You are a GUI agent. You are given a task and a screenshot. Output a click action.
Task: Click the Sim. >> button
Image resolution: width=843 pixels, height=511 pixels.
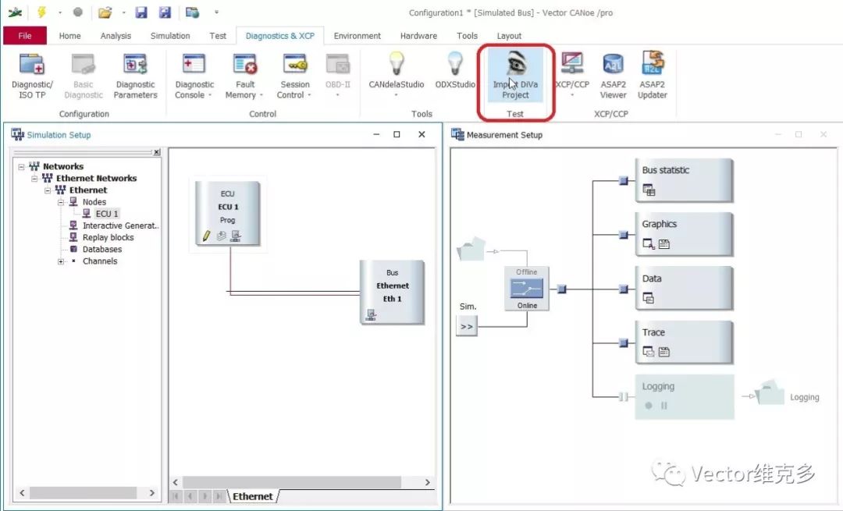coord(467,326)
